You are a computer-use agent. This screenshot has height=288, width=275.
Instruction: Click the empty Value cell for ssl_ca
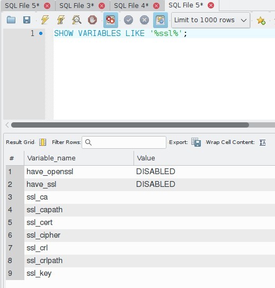point(205,197)
